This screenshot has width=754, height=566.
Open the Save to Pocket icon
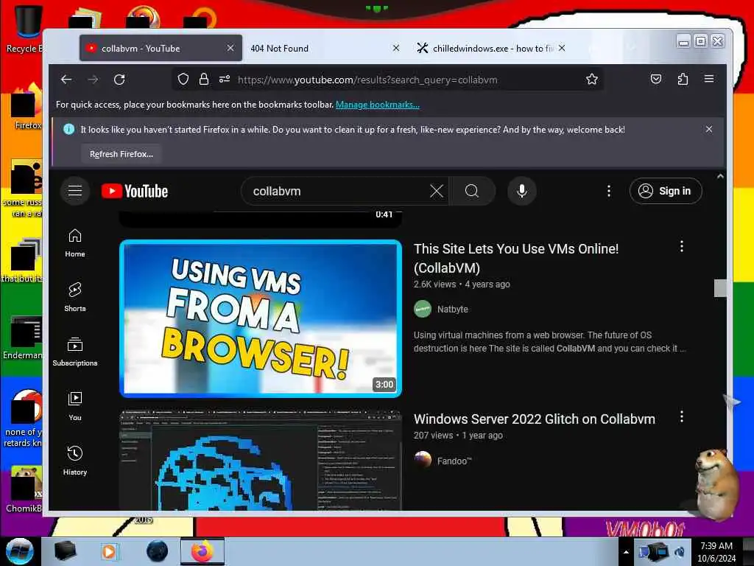pyautogui.click(x=656, y=79)
